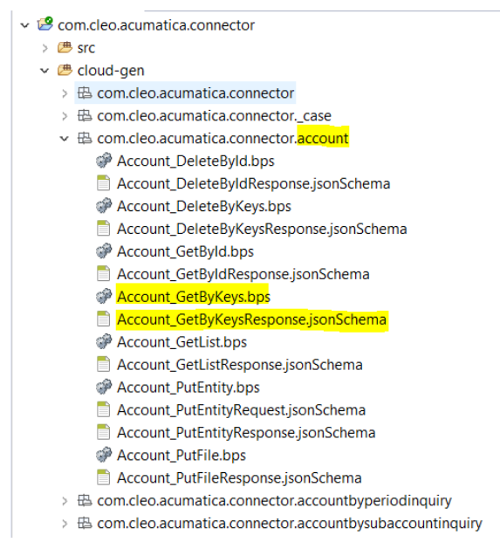This screenshot has height=549, width=500.
Task: Click the package icon of com.cleo.acumatica.connector._case
Action: [85, 115]
